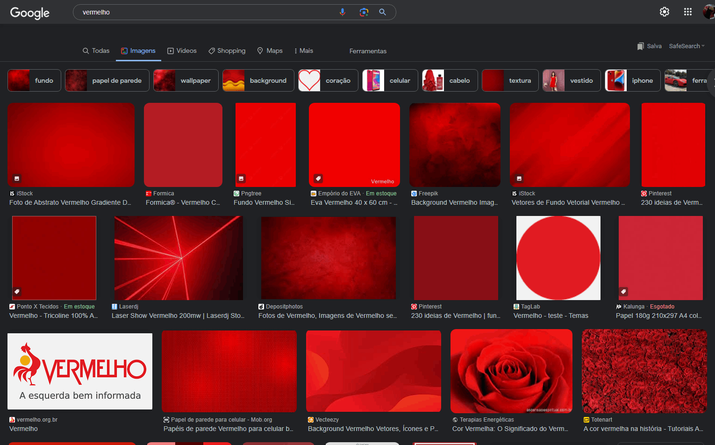
Task: Select the coração filter chip
Action: point(328,80)
